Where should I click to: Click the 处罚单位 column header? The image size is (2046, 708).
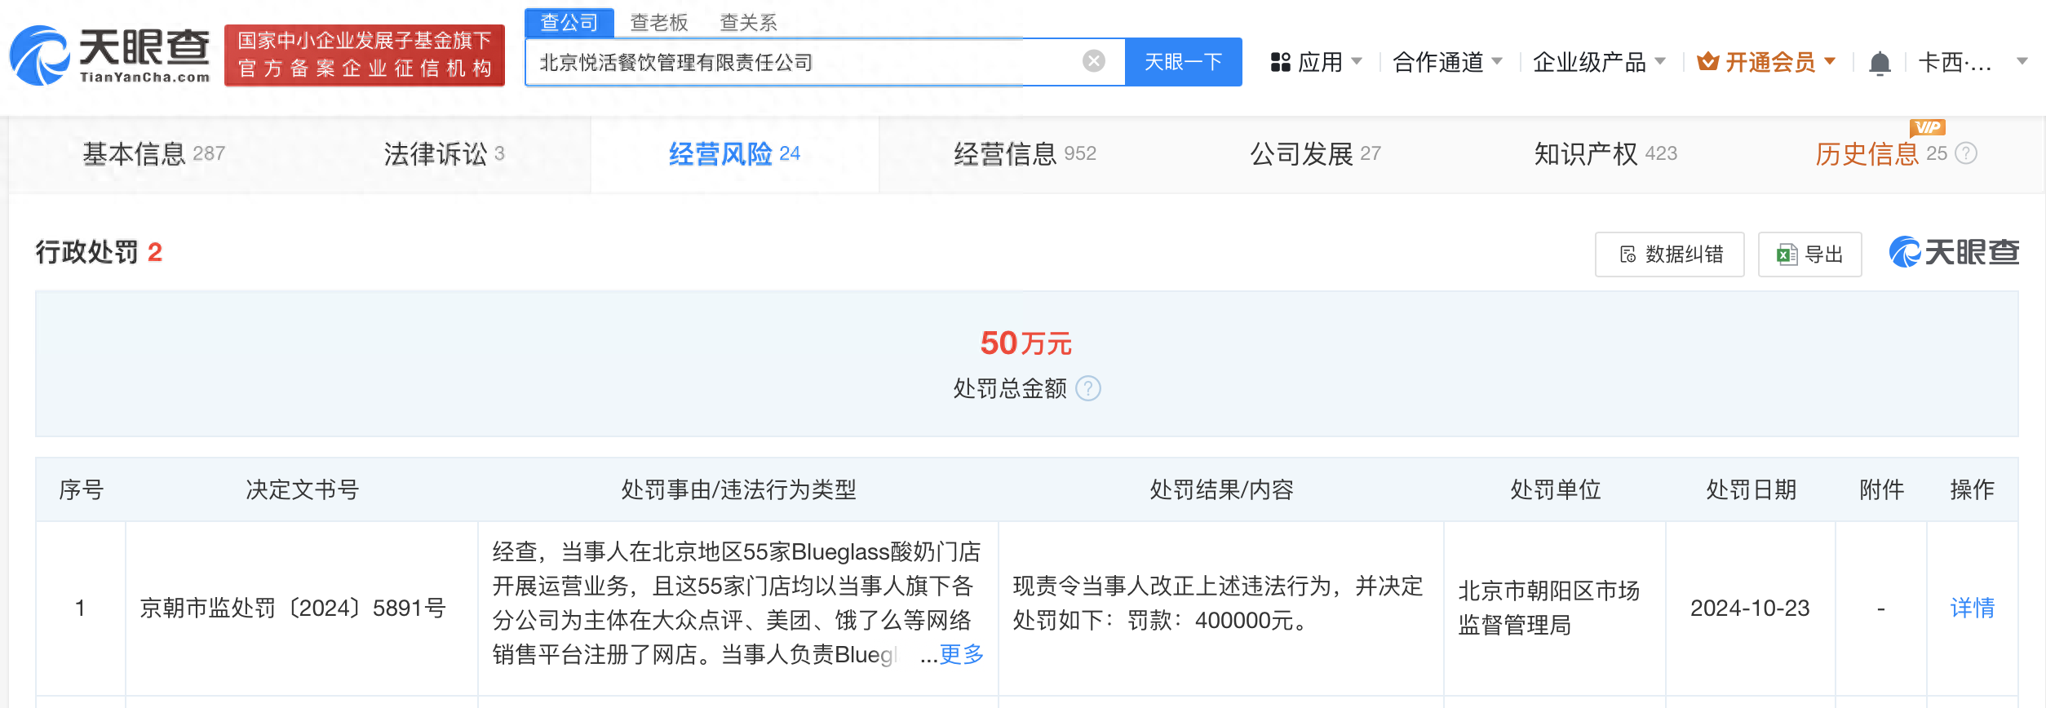click(1555, 489)
